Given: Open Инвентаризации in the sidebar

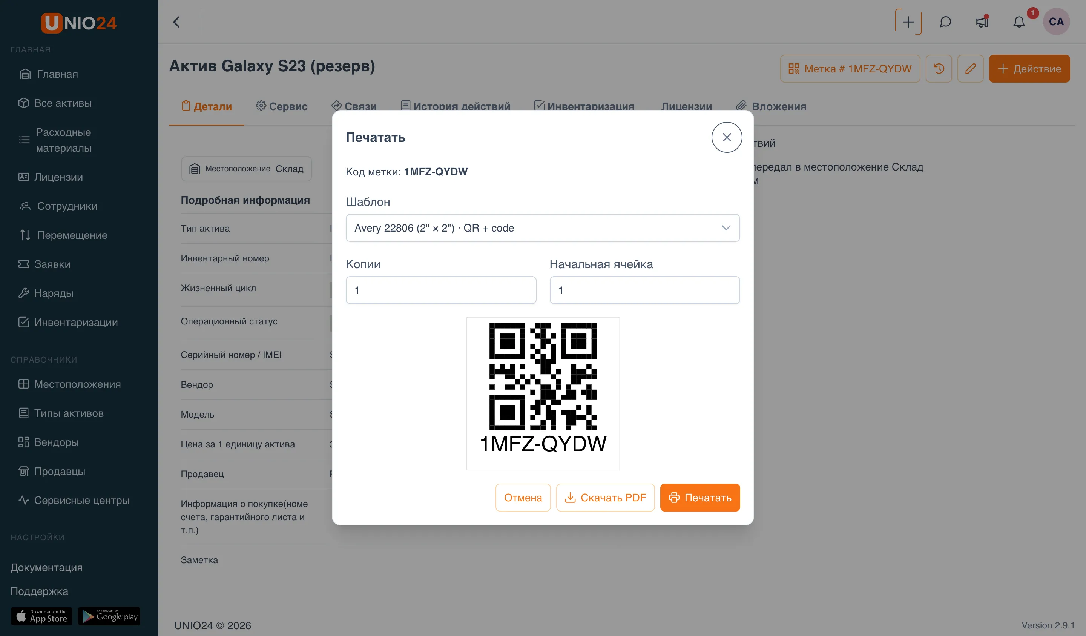Looking at the screenshot, I should pyautogui.click(x=69, y=322).
